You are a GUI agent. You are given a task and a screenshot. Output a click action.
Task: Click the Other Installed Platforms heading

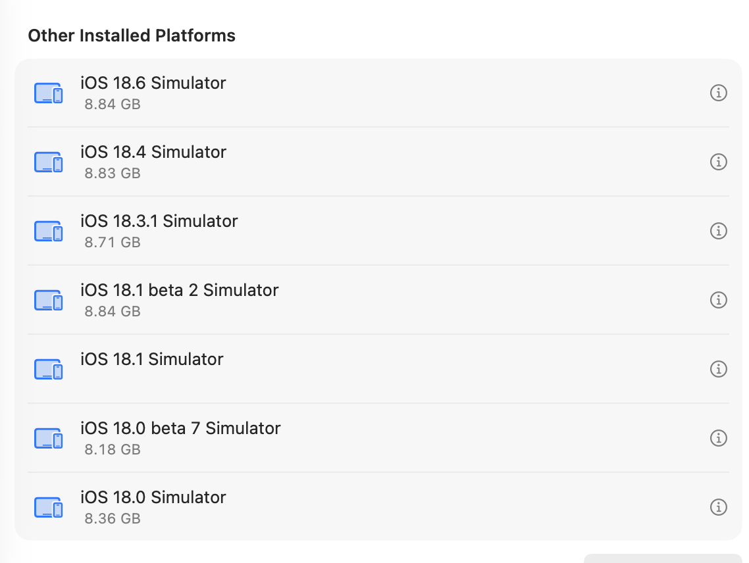click(132, 36)
